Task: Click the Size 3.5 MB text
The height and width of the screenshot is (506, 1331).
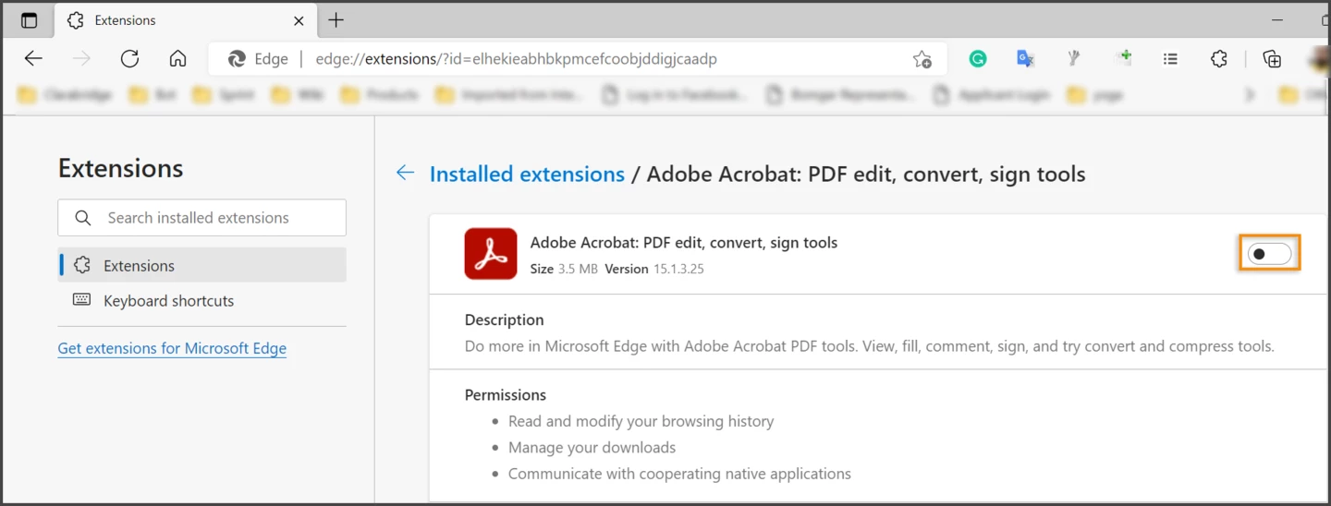Action: pyautogui.click(x=564, y=269)
